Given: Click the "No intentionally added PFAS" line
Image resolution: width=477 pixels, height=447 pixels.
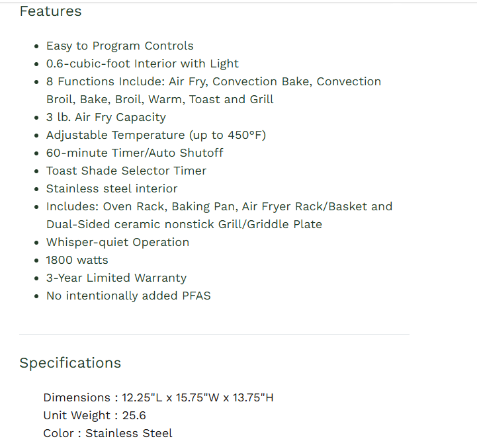Looking at the screenshot, I should [128, 296].
